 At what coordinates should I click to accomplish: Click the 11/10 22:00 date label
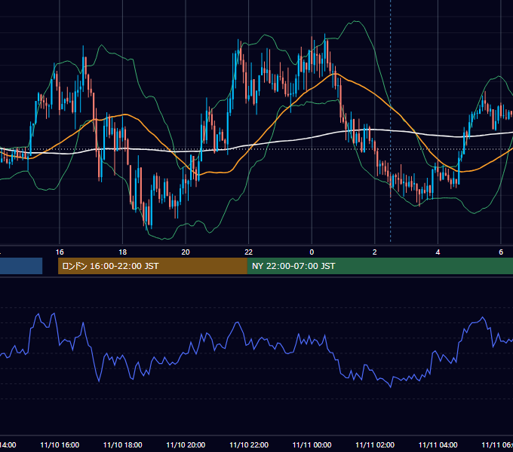[249, 444]
